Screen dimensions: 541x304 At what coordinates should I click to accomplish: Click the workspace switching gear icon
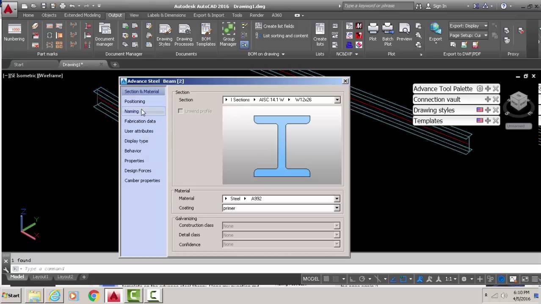pyautogui.click(x=464, y=279)
